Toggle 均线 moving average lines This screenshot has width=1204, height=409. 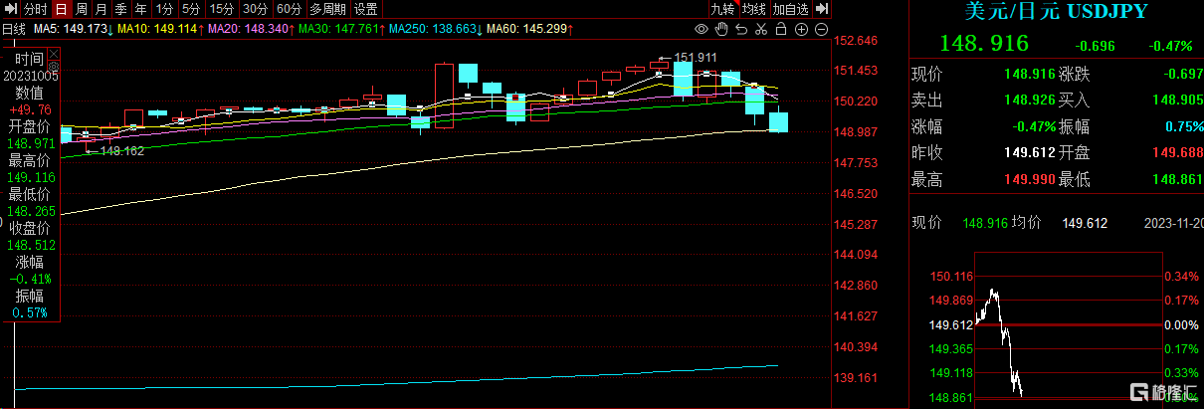click(755, 9)
